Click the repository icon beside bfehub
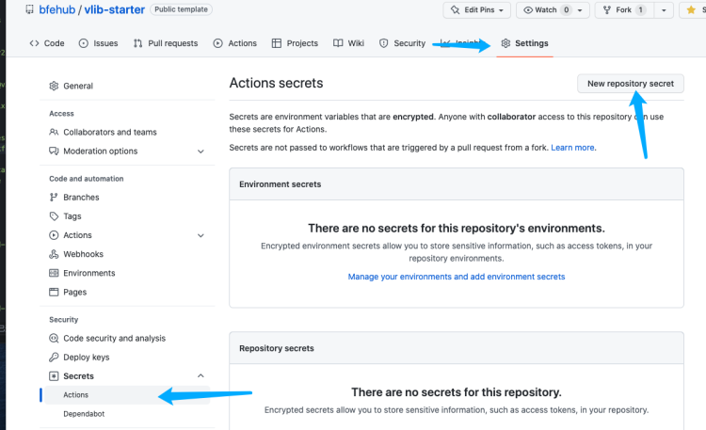This screenshot has height=430, width=706. pyautogui.click(x=30, y=9)
